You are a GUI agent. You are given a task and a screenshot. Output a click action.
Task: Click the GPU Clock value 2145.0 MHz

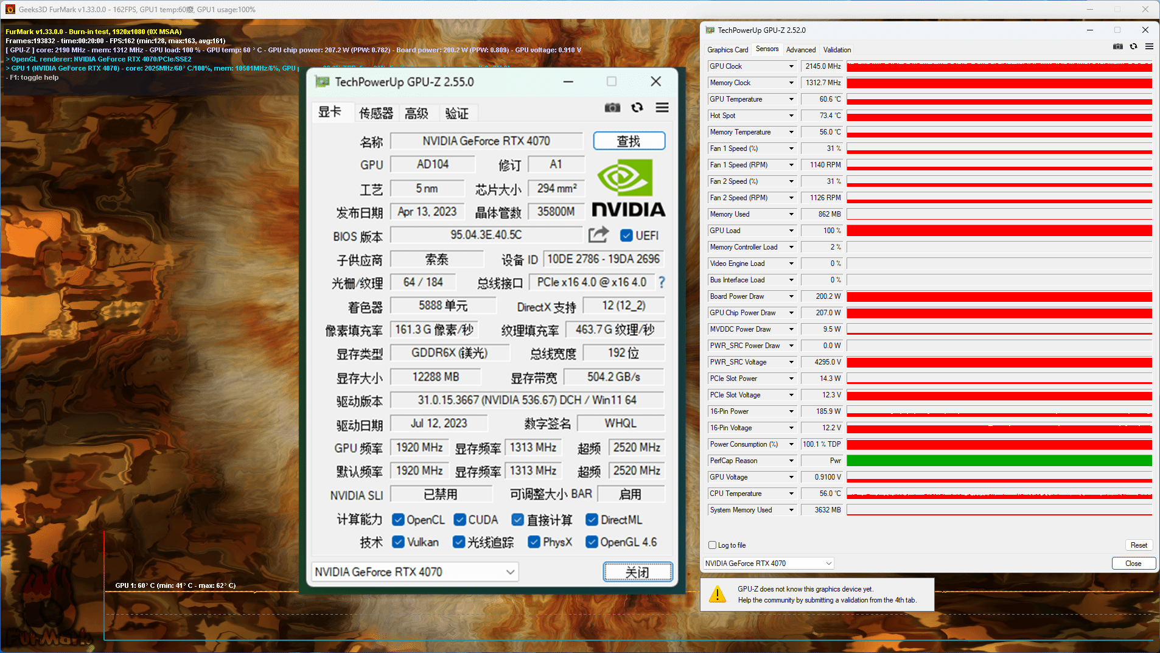pyautogui.click(x=823, y=66)
